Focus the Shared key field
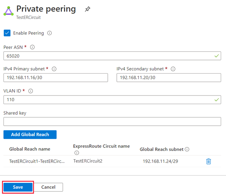 pyautogui.click(x=112, y=122)
